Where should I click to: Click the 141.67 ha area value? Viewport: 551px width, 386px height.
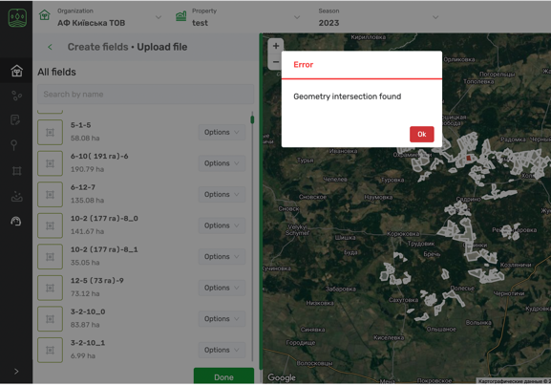point(87,231)
